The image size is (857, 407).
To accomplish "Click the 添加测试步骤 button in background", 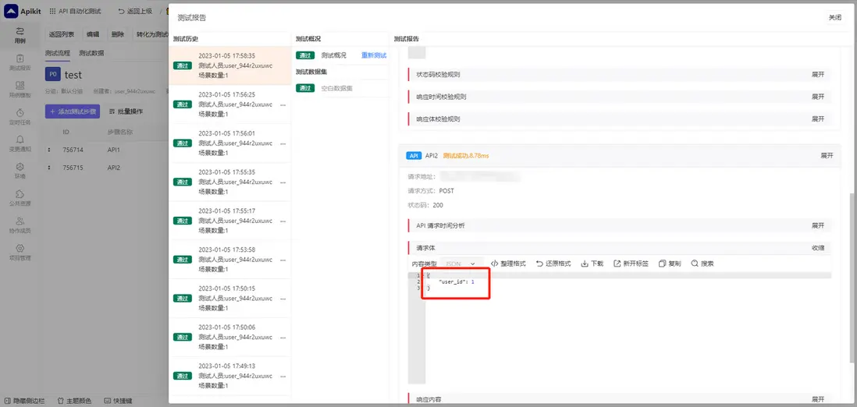I will click(72, 111).
